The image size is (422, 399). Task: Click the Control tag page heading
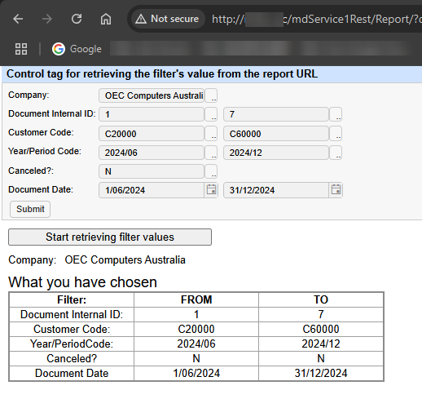coord(162,74)
